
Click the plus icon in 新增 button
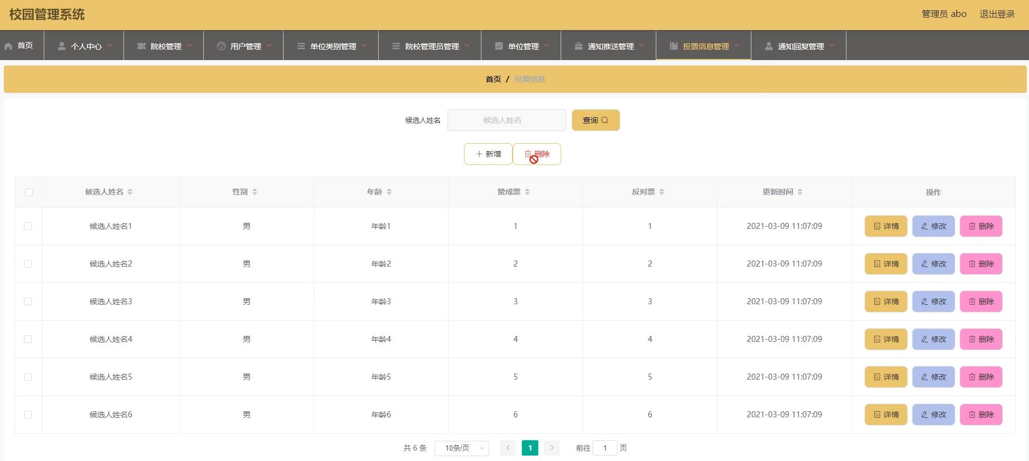point(479,154)
